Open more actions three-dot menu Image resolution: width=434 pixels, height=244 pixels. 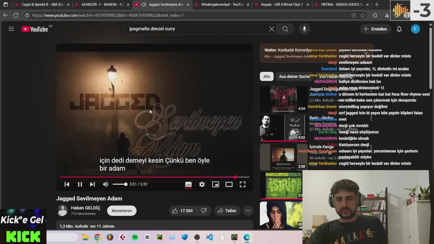point(248,211)
